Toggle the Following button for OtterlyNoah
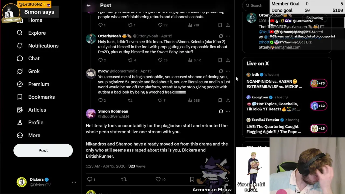Viewport: 345px width, 194px height. 315,18
